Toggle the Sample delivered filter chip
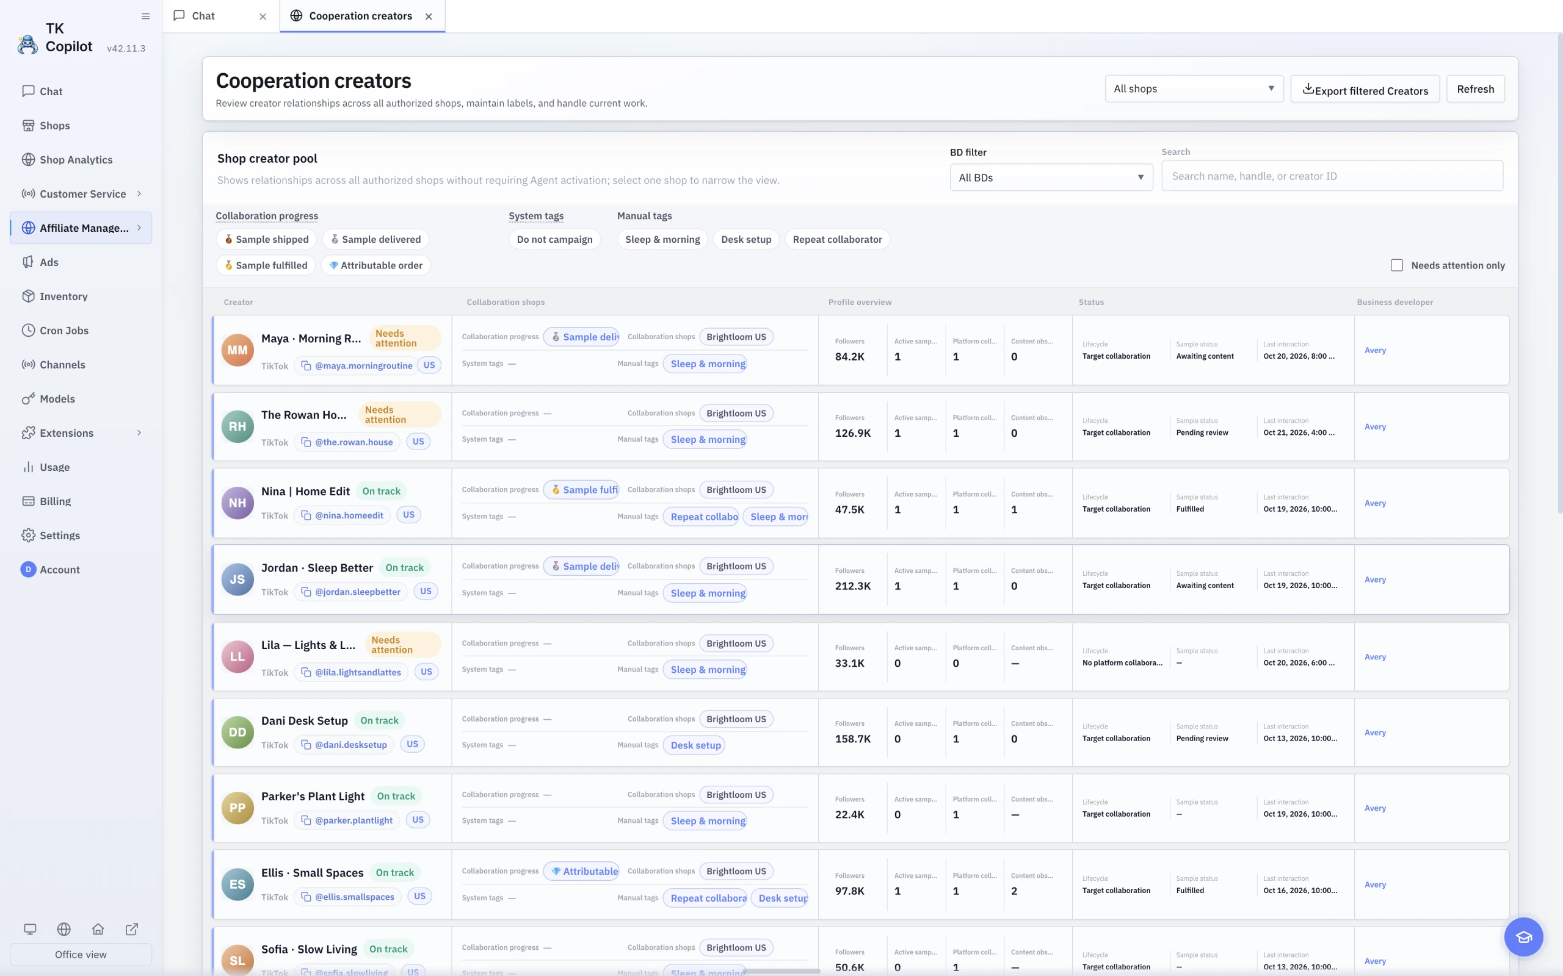1563x976 pixels. click(x=376, y=240)
